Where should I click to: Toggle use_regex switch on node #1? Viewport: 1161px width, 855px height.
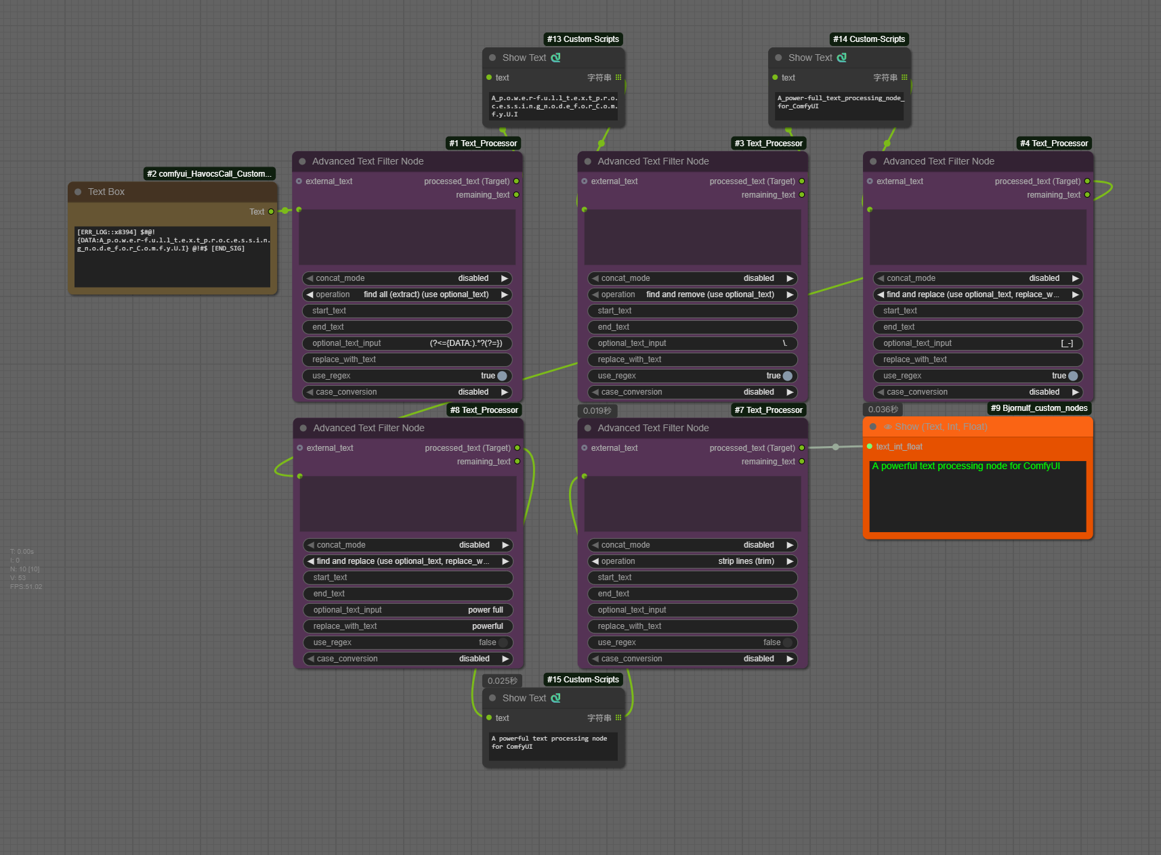[x=502, y=376]
